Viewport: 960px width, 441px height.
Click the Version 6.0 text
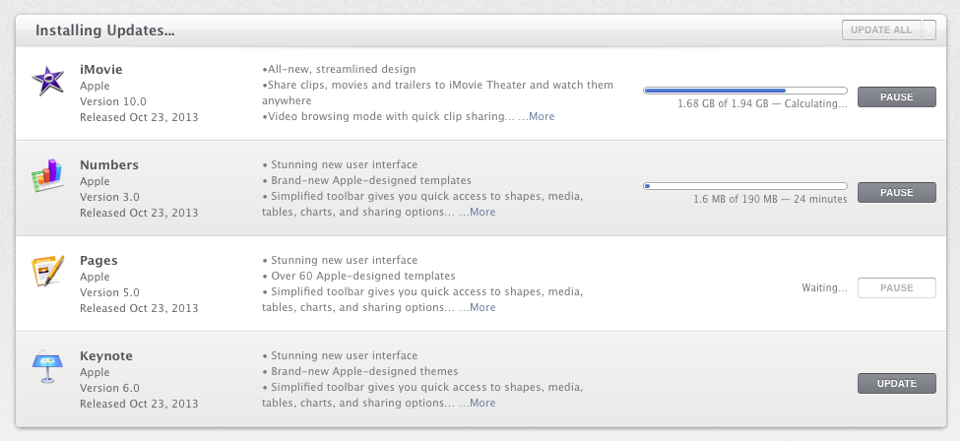pos(109,388)
